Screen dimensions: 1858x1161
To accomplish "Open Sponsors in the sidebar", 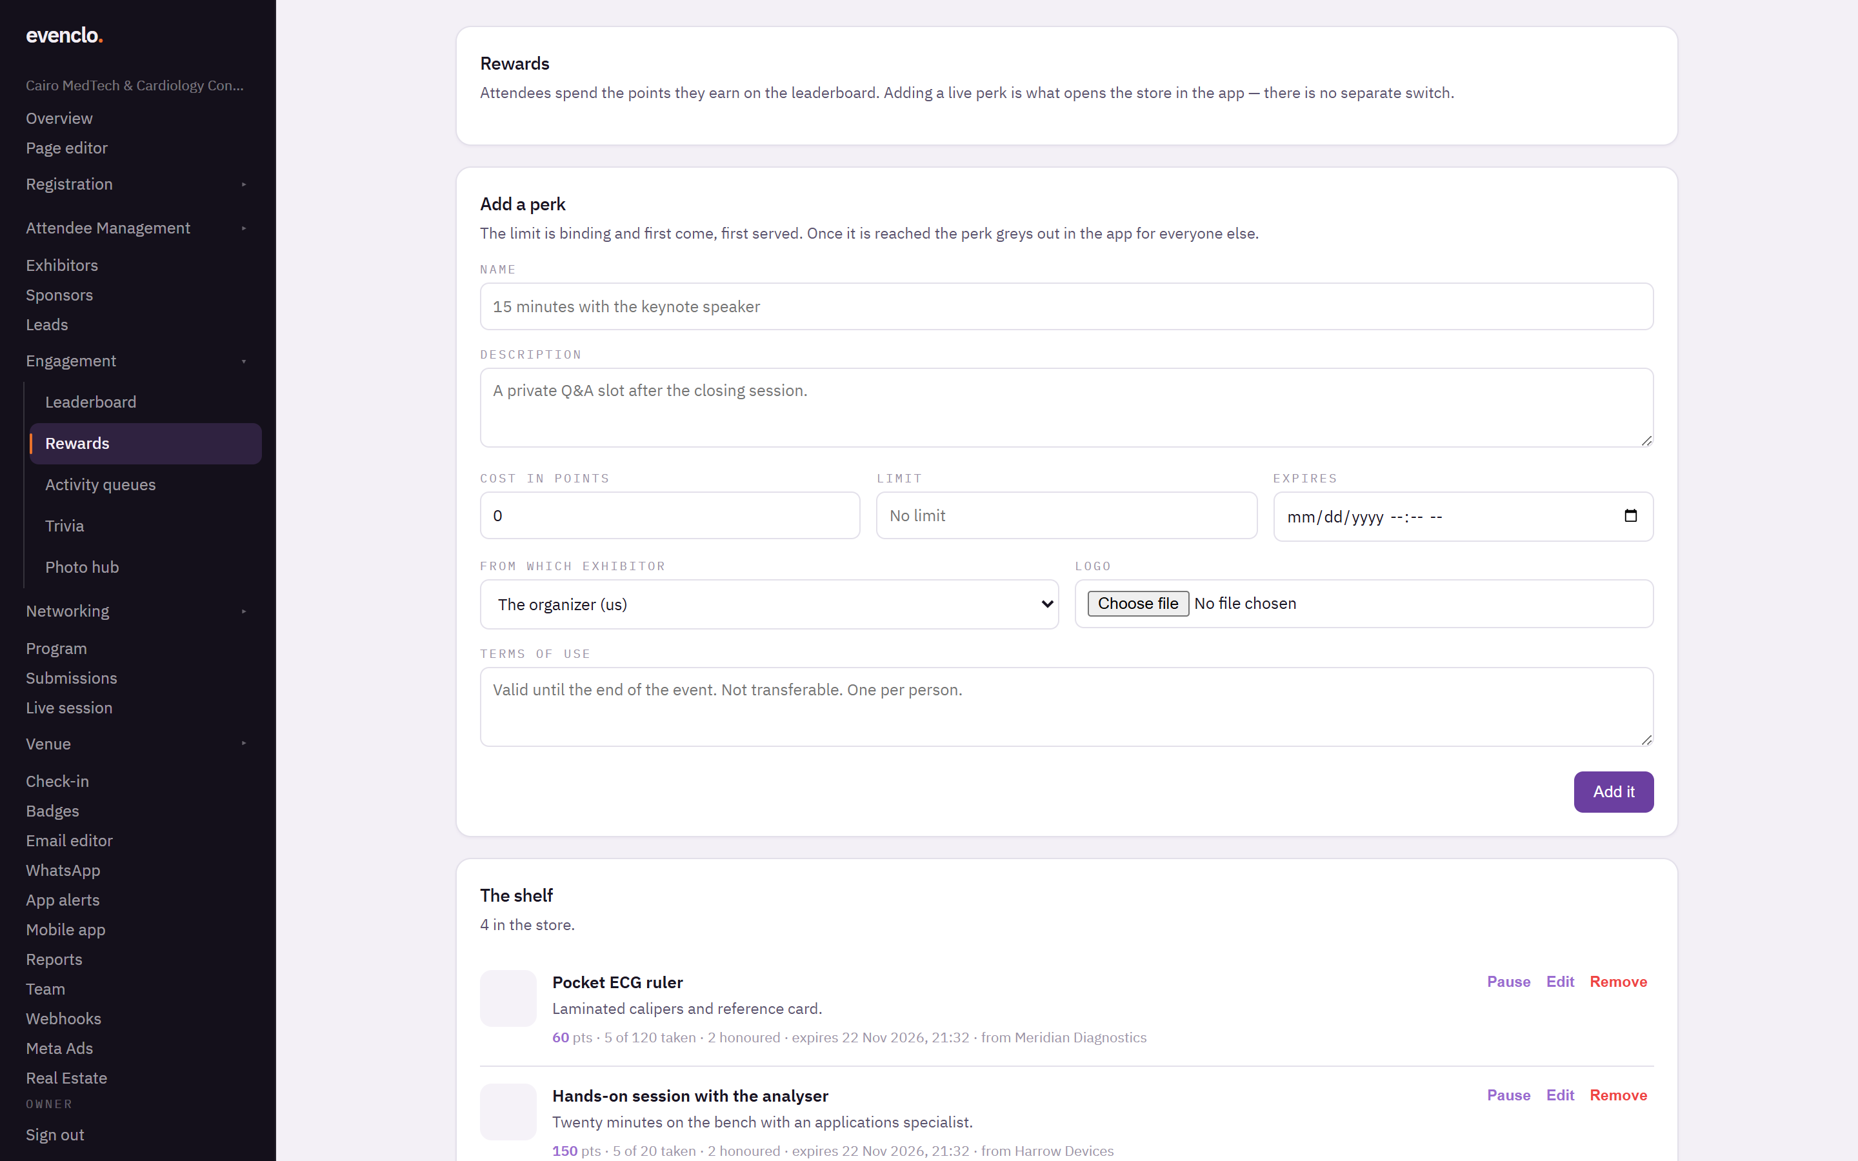I will pyautogui.click(x=59, y=295).
